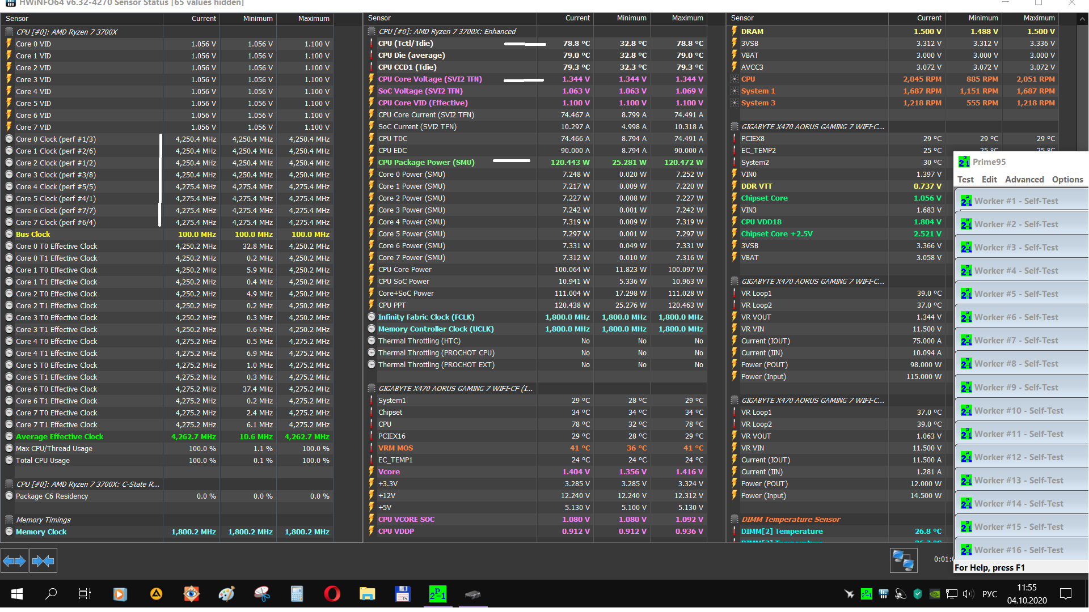1089x612 pixels.
Task: Open the Prime95 Test menu
Action: [x=965, y=180]
